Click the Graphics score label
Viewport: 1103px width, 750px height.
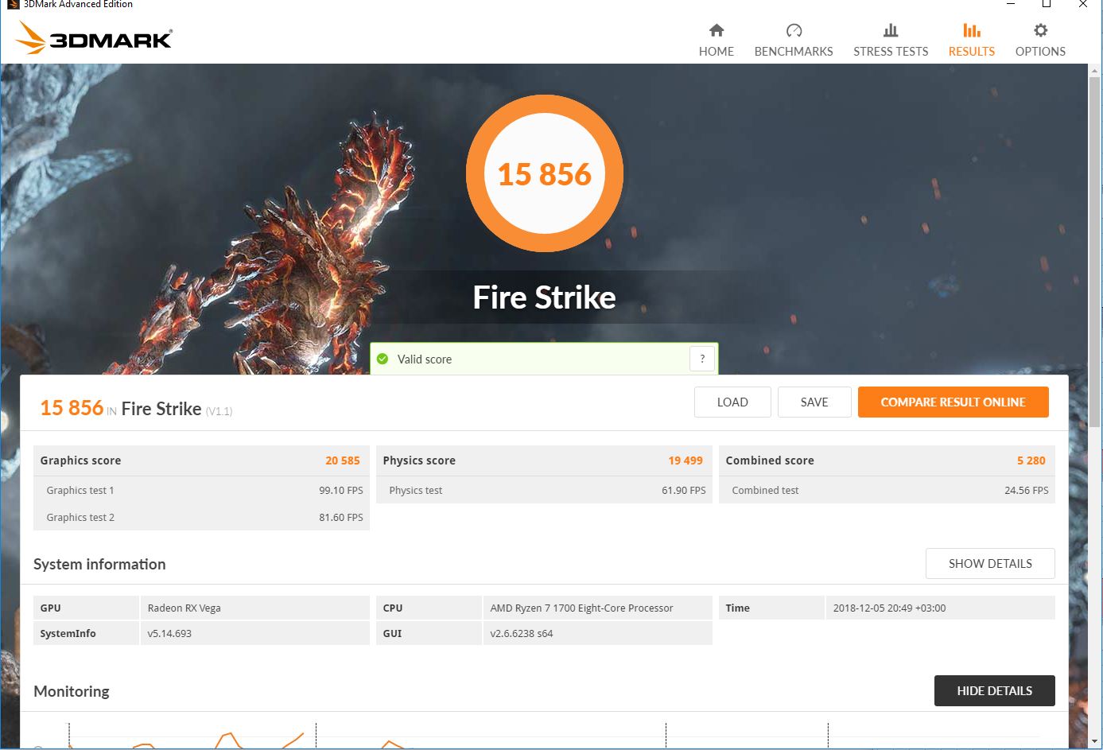[x=80, y=460]
